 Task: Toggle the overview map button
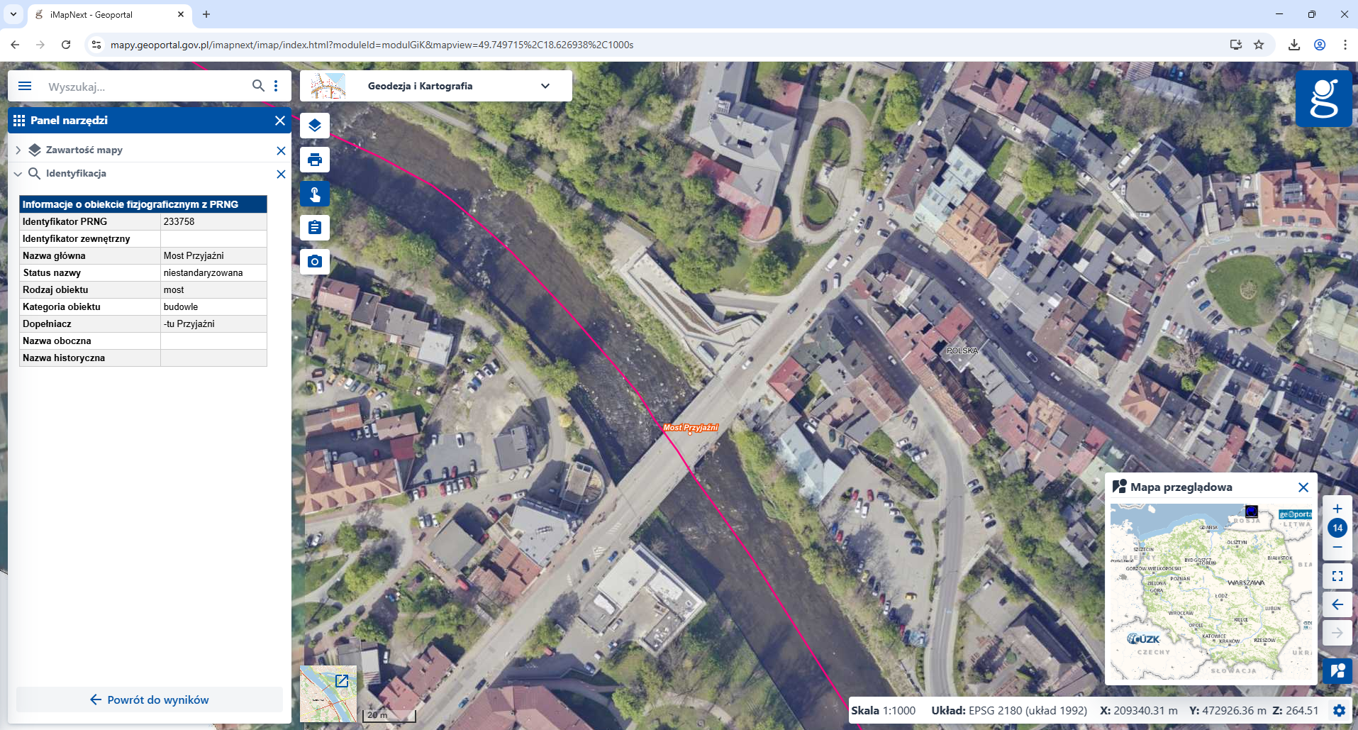1337,670
